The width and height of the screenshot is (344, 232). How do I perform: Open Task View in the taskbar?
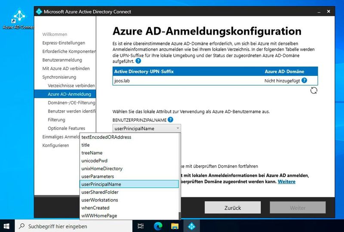pyautogui.click(x=141, y=226)
